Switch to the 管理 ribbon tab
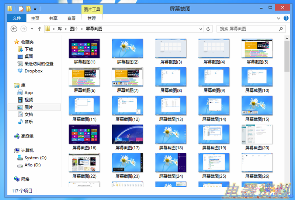Image resolution: width=295 pixels, height=200 pixels. (91, 18)
